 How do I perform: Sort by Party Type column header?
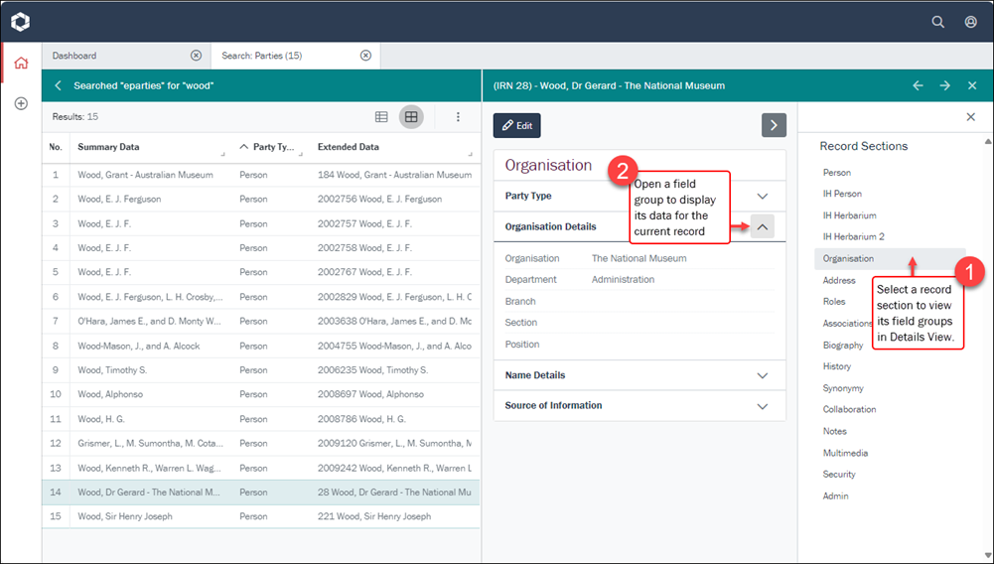(272, 147)
